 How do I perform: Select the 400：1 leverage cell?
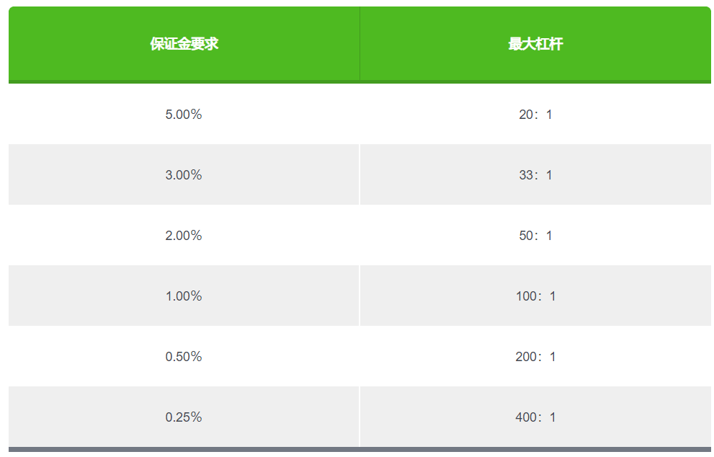tap(535, 417)
